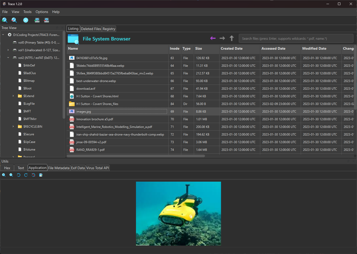Click the image file icon of 04163681c07e5c5b.jpg

tap(72, 58)
